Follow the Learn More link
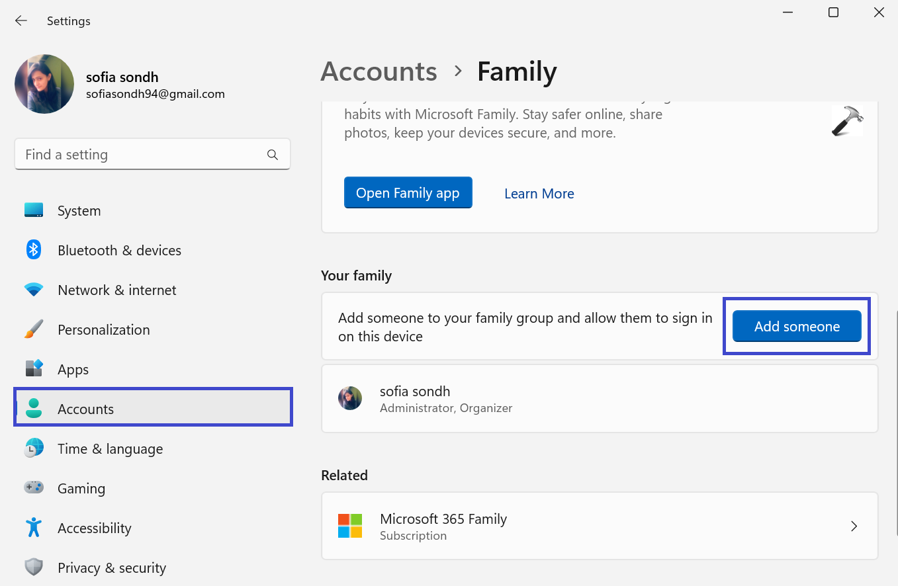The height and width of the screenshot is (586, 898). (x=539, y=193)
